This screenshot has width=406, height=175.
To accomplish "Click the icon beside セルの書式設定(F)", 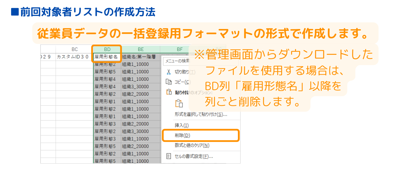I will coord(169,156).
